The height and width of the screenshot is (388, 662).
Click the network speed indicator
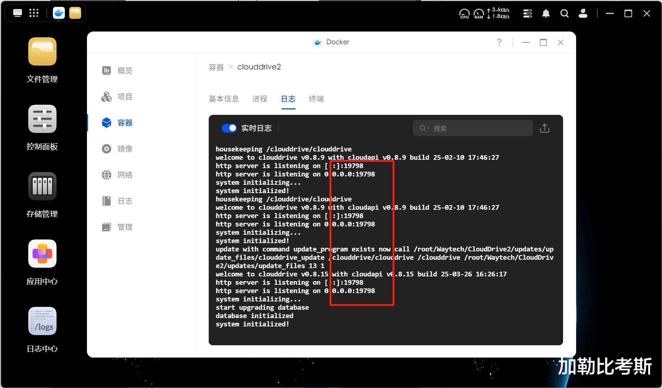click(498, 13)
